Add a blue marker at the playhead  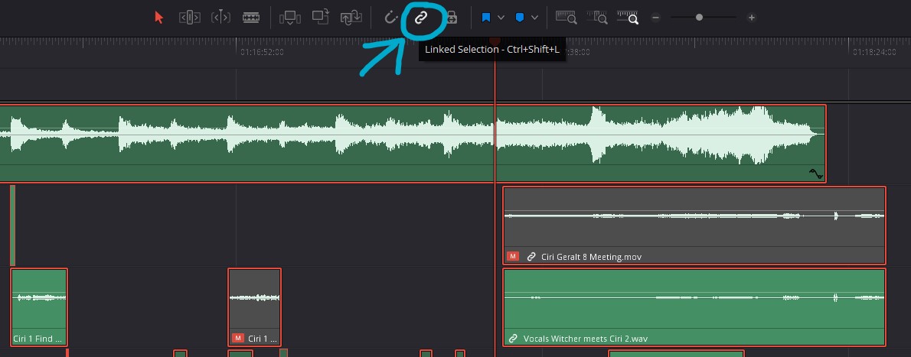click(x=519, y=18)
